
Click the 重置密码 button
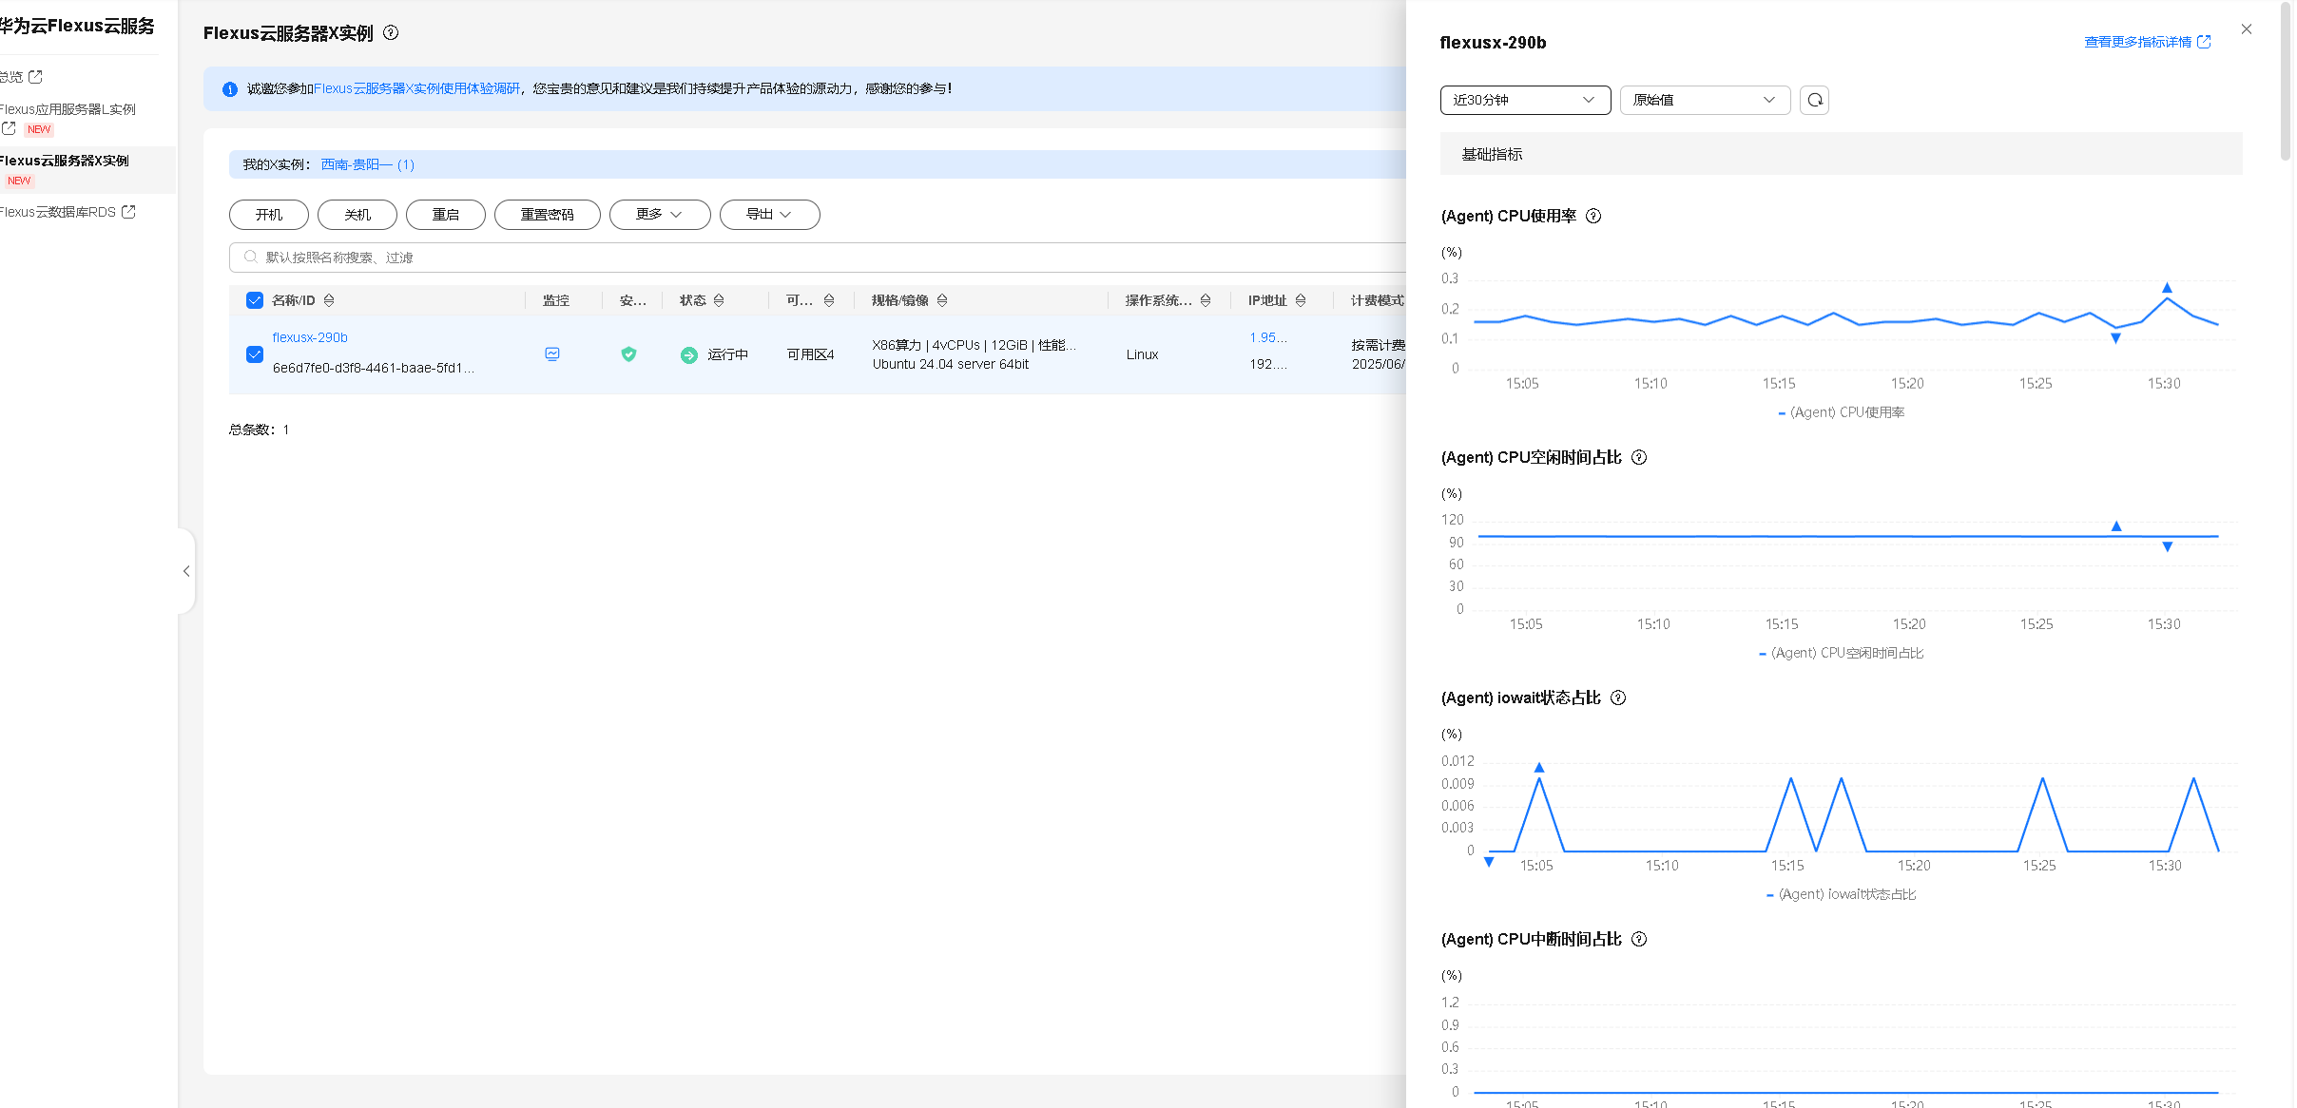pyautogui.click(x=547, y=215)
